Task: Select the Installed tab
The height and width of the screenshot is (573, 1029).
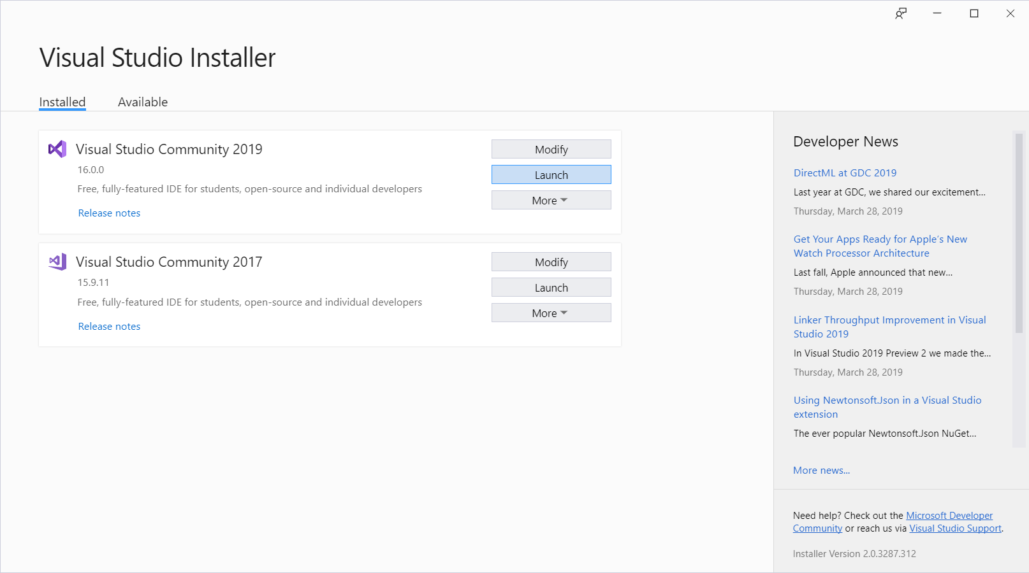Action: [x=62, y=102]
